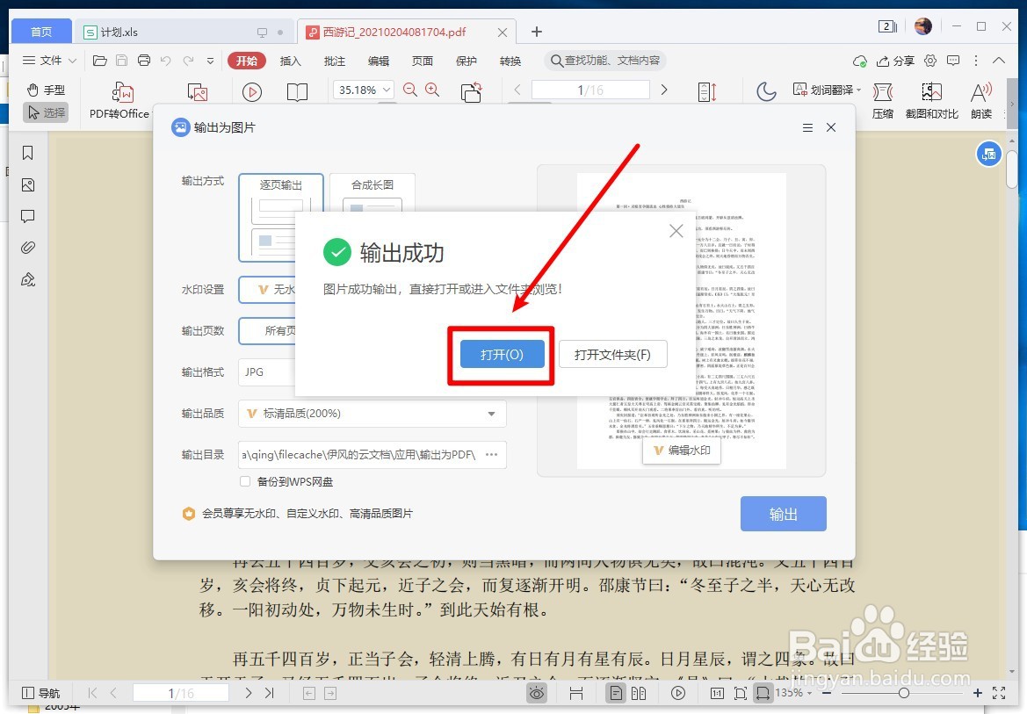The width and height of the screenshot is (1027, 714).
Task: Open the zoom percentage 35.18% dropdown
Action: coord(364,90)
